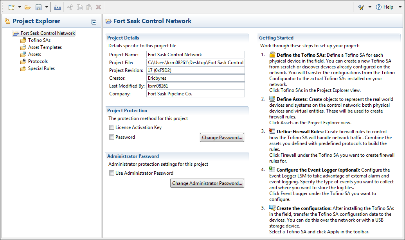Click the Creator field showing Ericbyres

196,78
